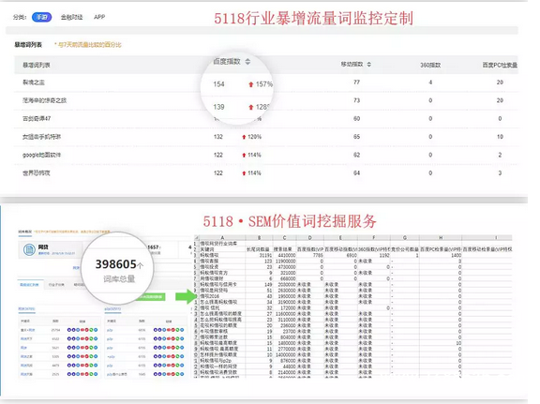Select spreadsheet column H header

click(441, 238)
